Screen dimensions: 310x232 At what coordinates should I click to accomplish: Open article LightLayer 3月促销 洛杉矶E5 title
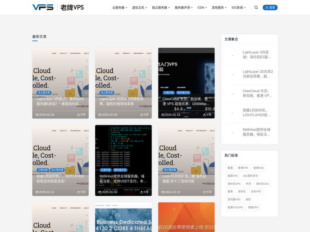pos(60,101)
